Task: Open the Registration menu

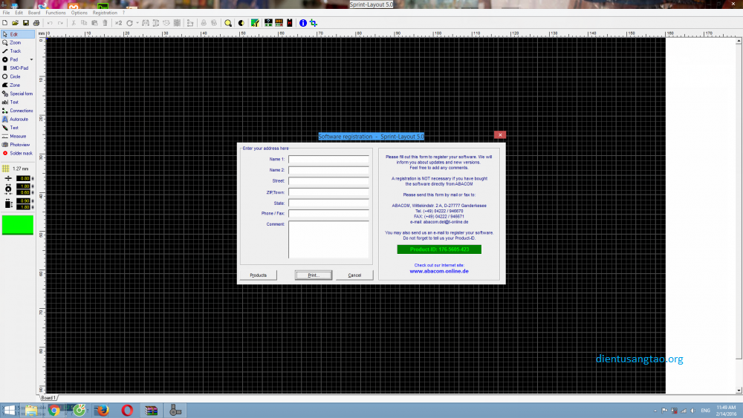Action: 105,13
